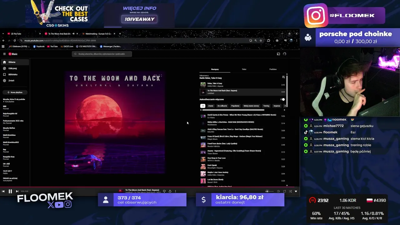Viewport: 400px width, 225px height.
Task: Reload the page
Action: 14,41
